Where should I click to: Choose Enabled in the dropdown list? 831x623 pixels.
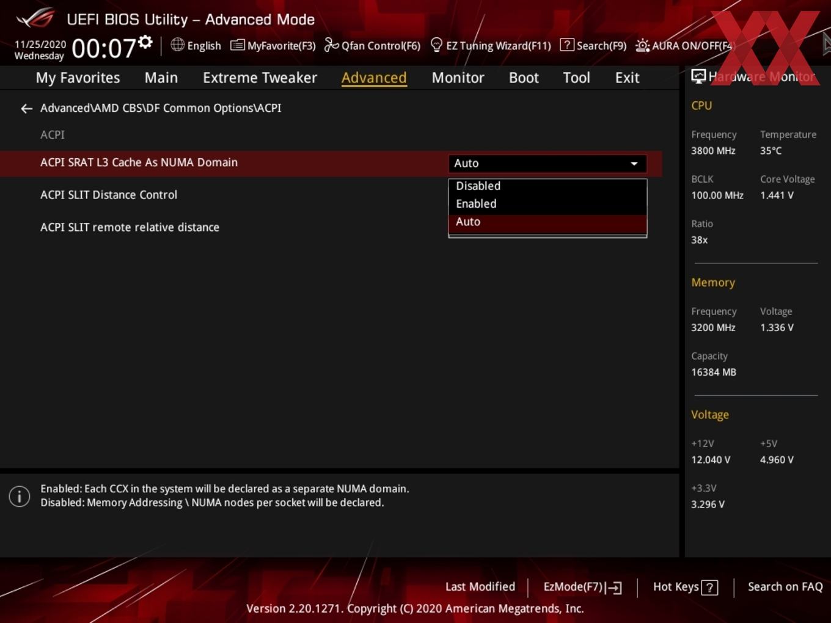(x=547, y=204)
